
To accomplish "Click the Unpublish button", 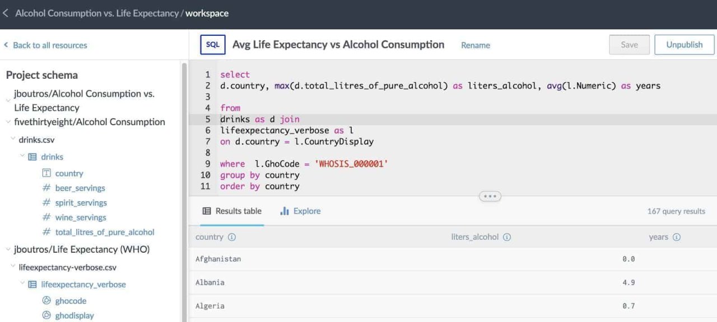I will click(685, 45).
